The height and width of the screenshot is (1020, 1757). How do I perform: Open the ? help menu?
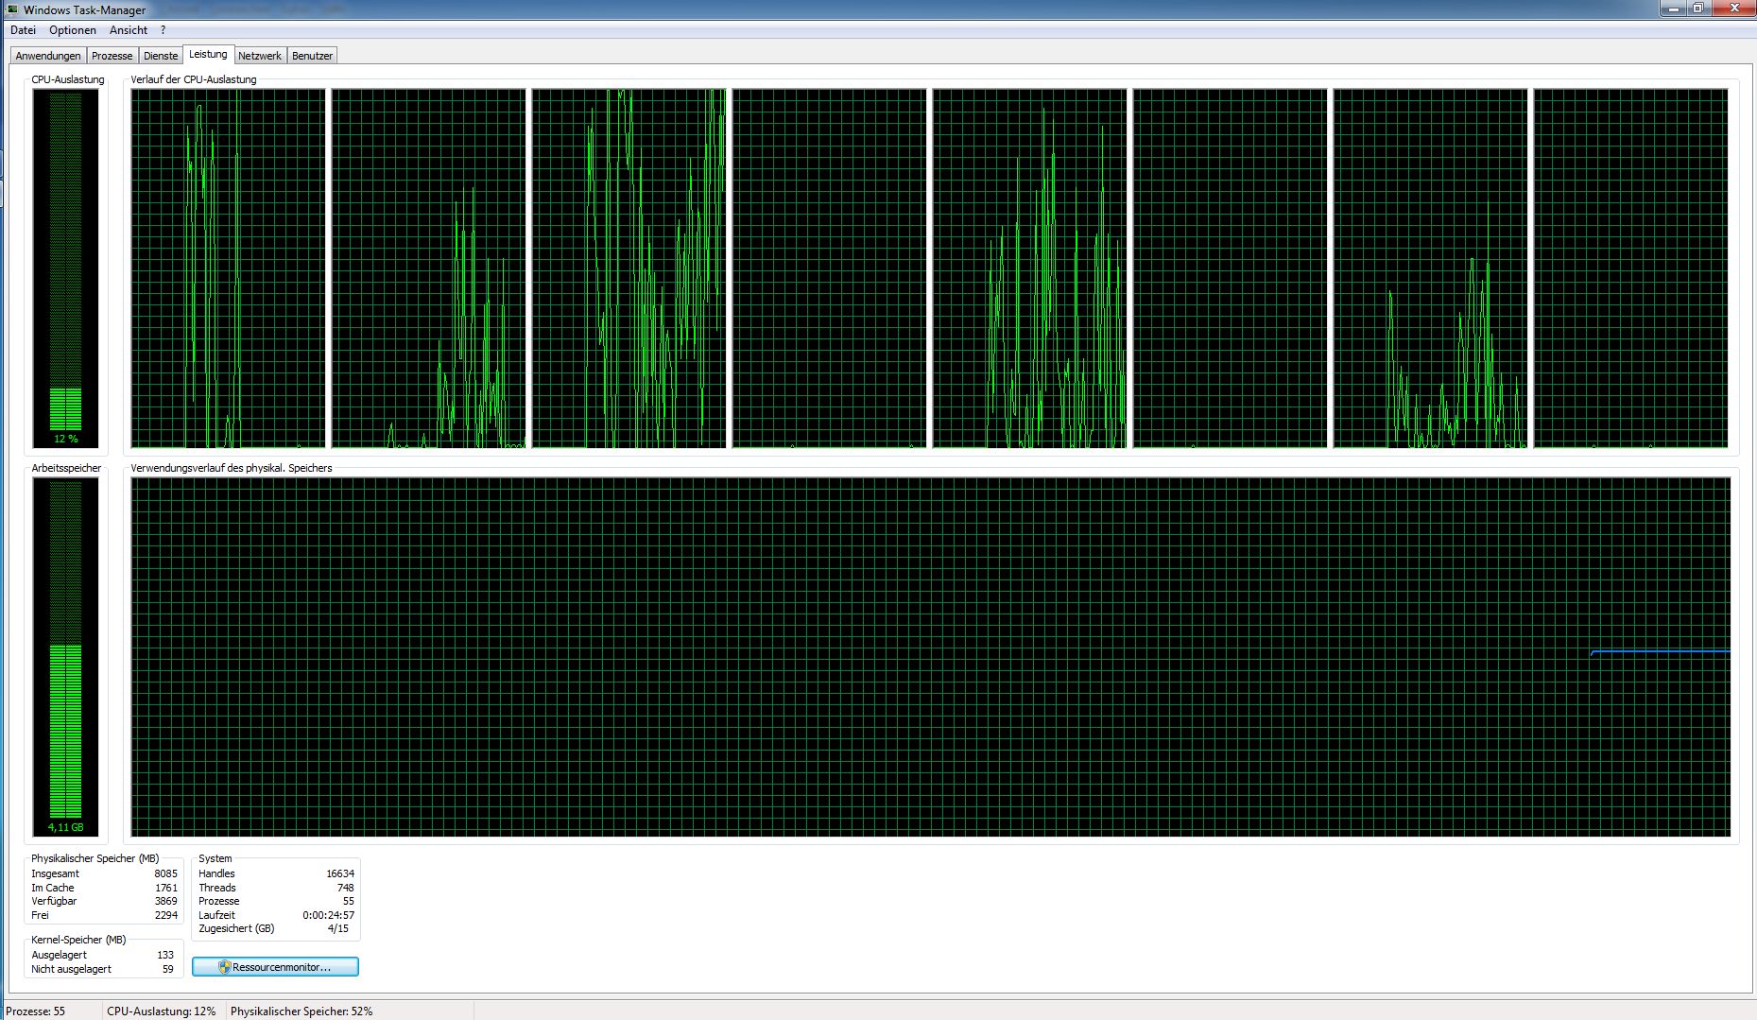(163, 30)
